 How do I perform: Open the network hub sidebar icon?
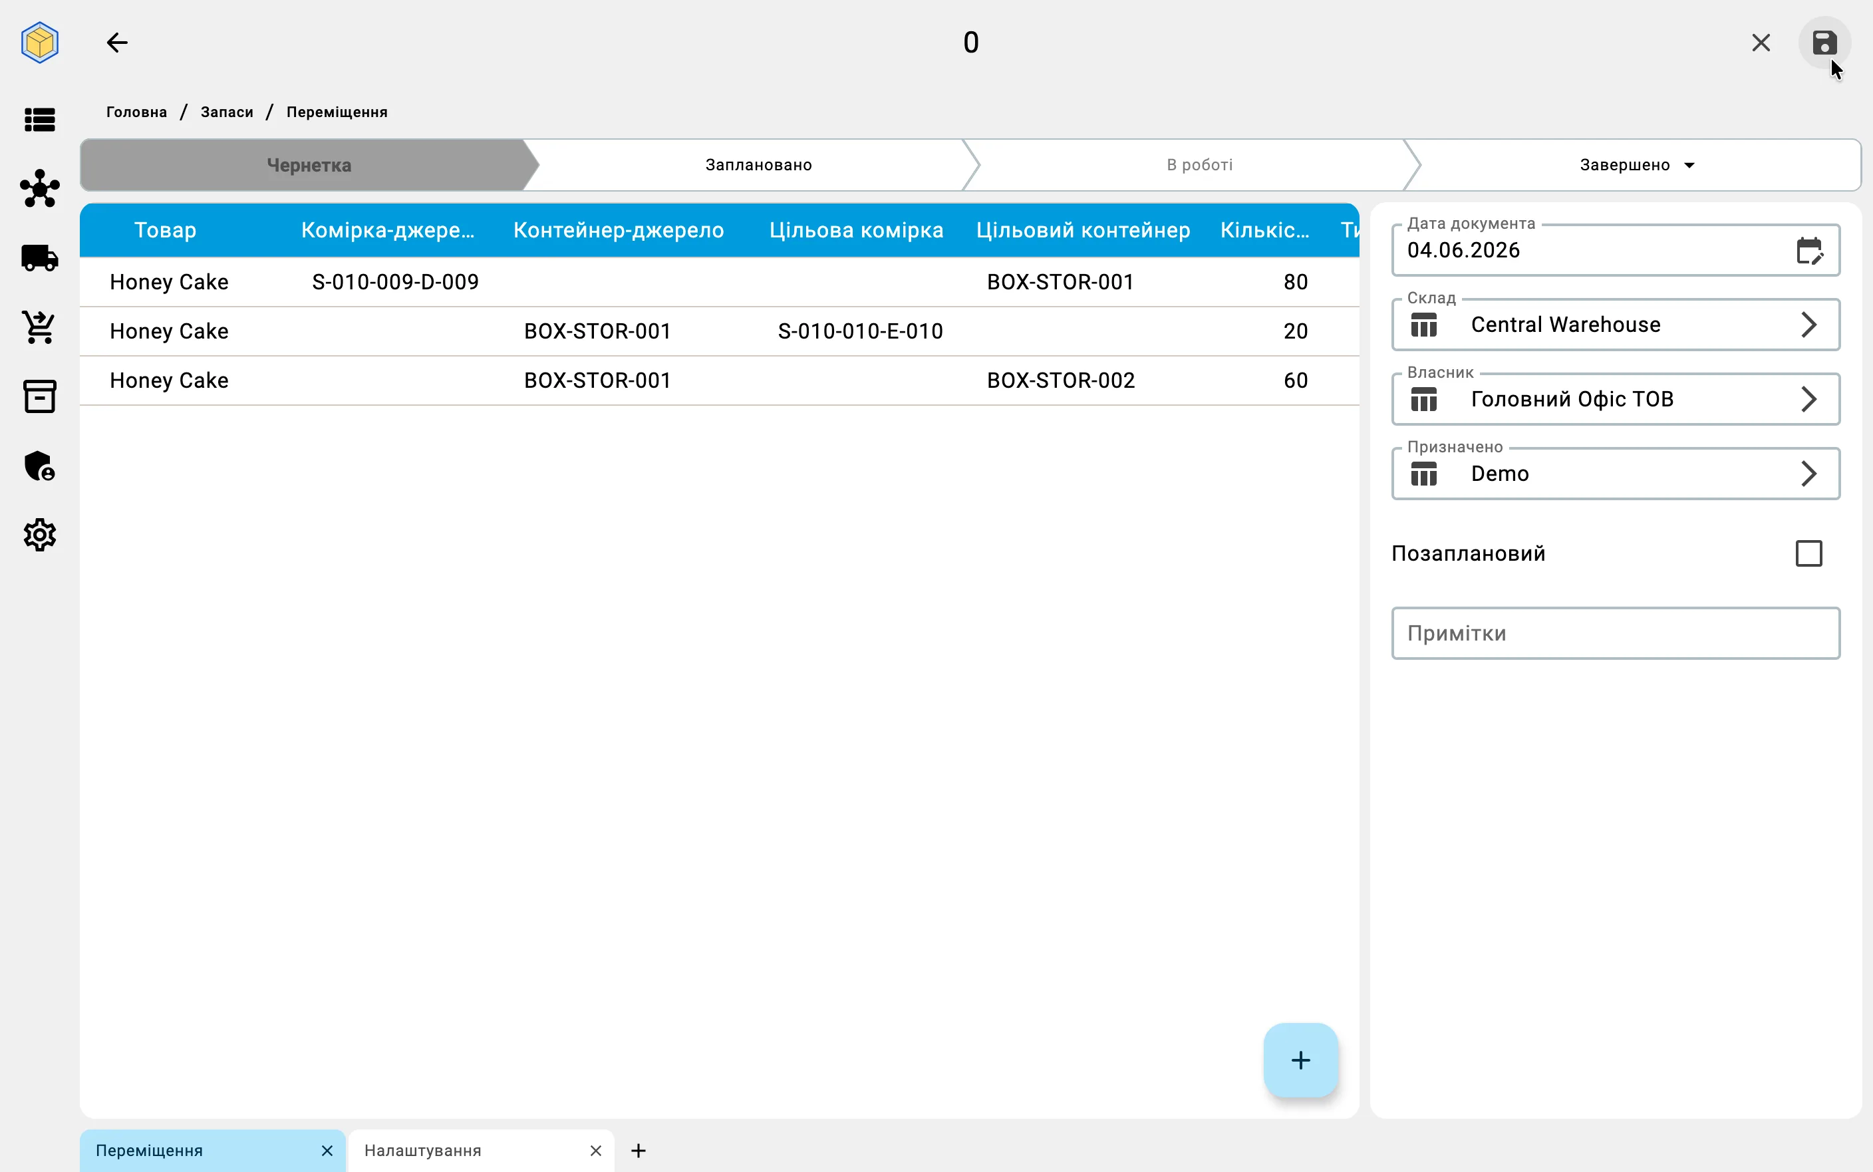pyautogui.click(x=39, y=188)
